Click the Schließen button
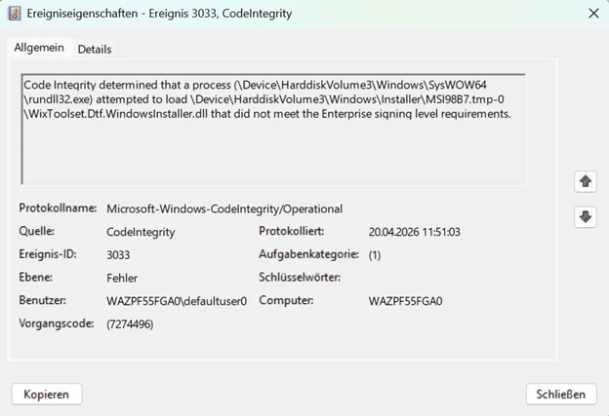The height and width of the screenshot is (416, 609). pyautogui.click(x=561, y=395)
